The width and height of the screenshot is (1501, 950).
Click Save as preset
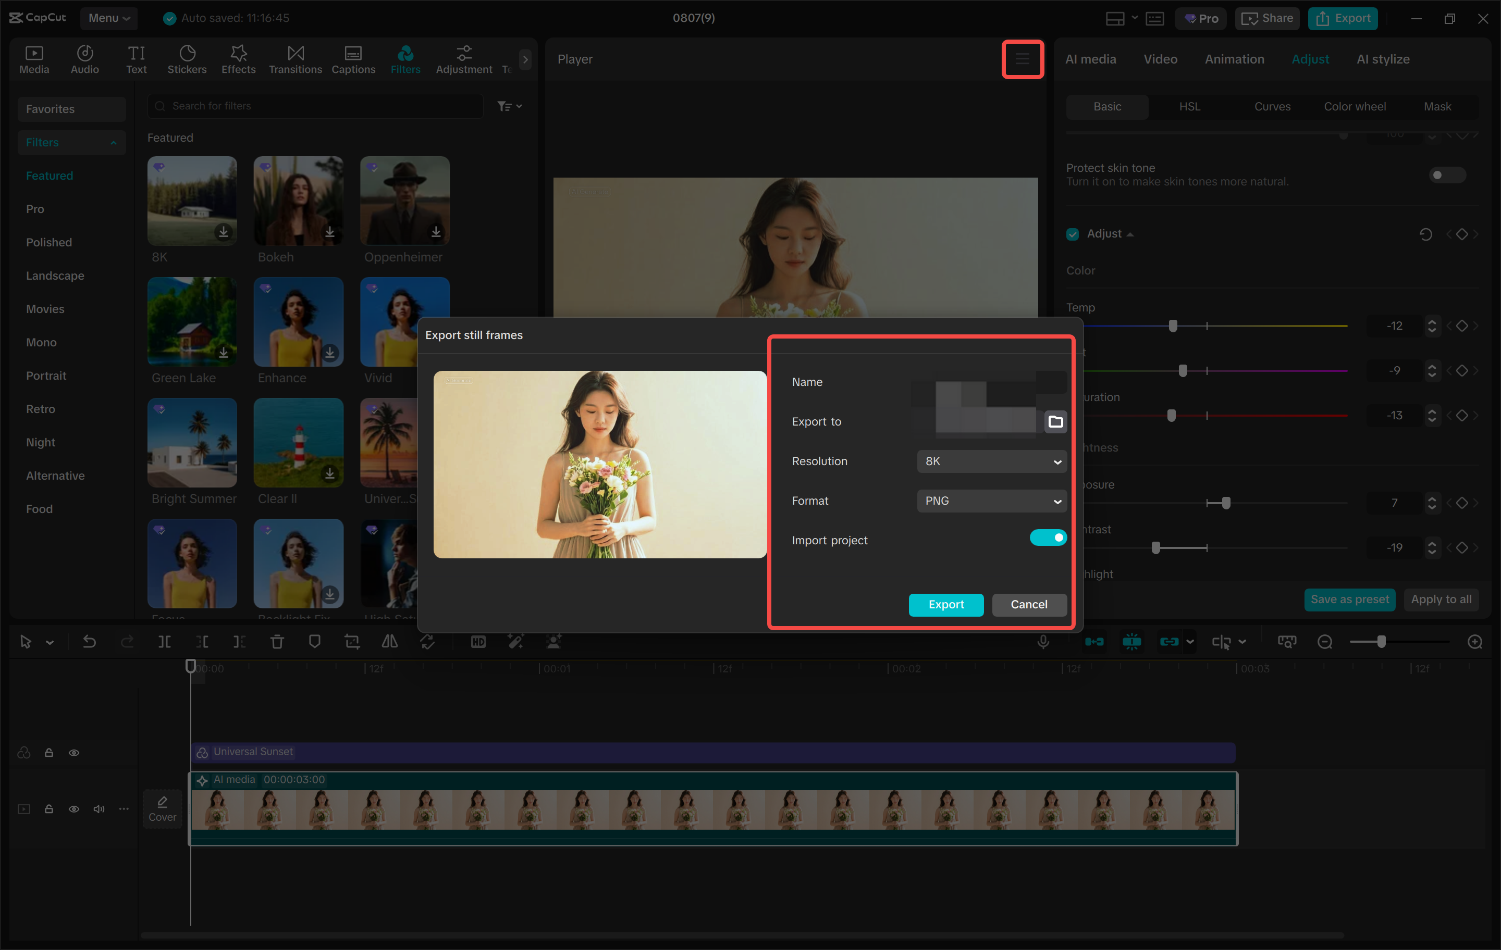(x=1349, y=598)
